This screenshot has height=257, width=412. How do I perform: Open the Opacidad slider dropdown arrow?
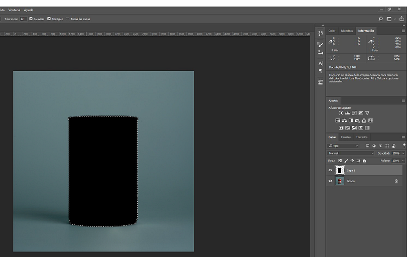[403, 153]
